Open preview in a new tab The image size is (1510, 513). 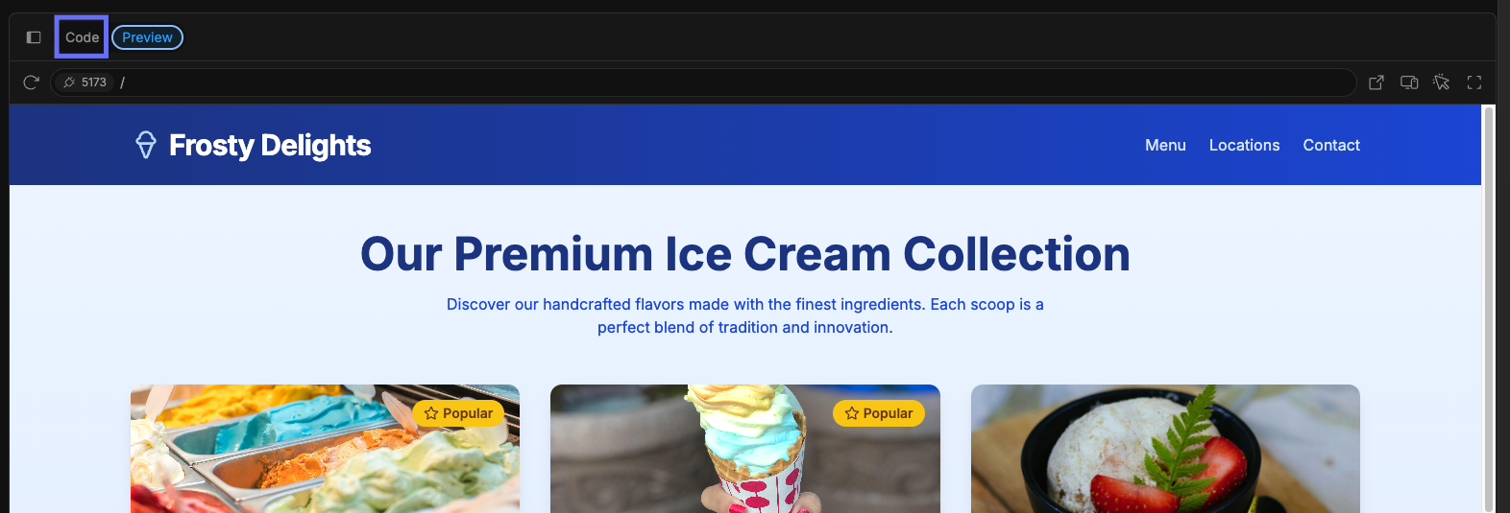[x=1376, y=82]
